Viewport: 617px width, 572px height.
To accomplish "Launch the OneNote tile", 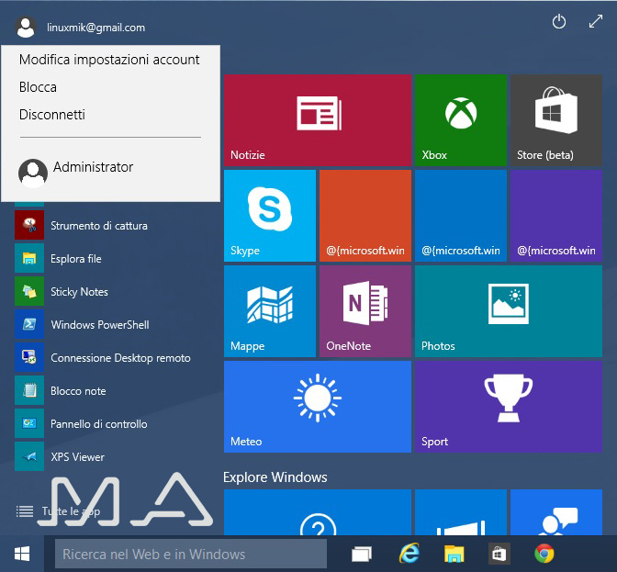I will point(365,311).
